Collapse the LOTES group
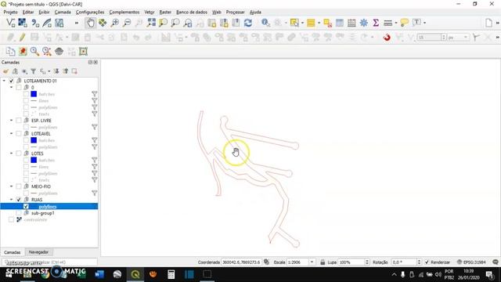This screenshot has width=501, height=282. 12,154
